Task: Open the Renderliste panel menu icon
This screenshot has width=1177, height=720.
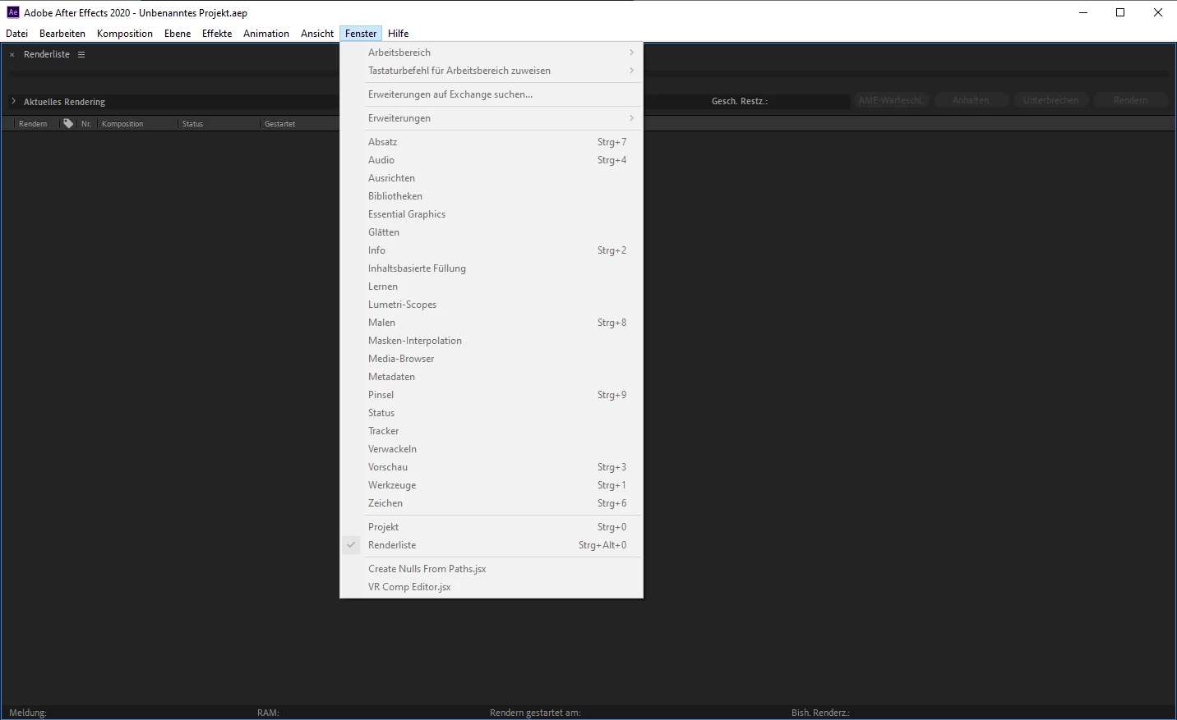Action: (81, 54)
